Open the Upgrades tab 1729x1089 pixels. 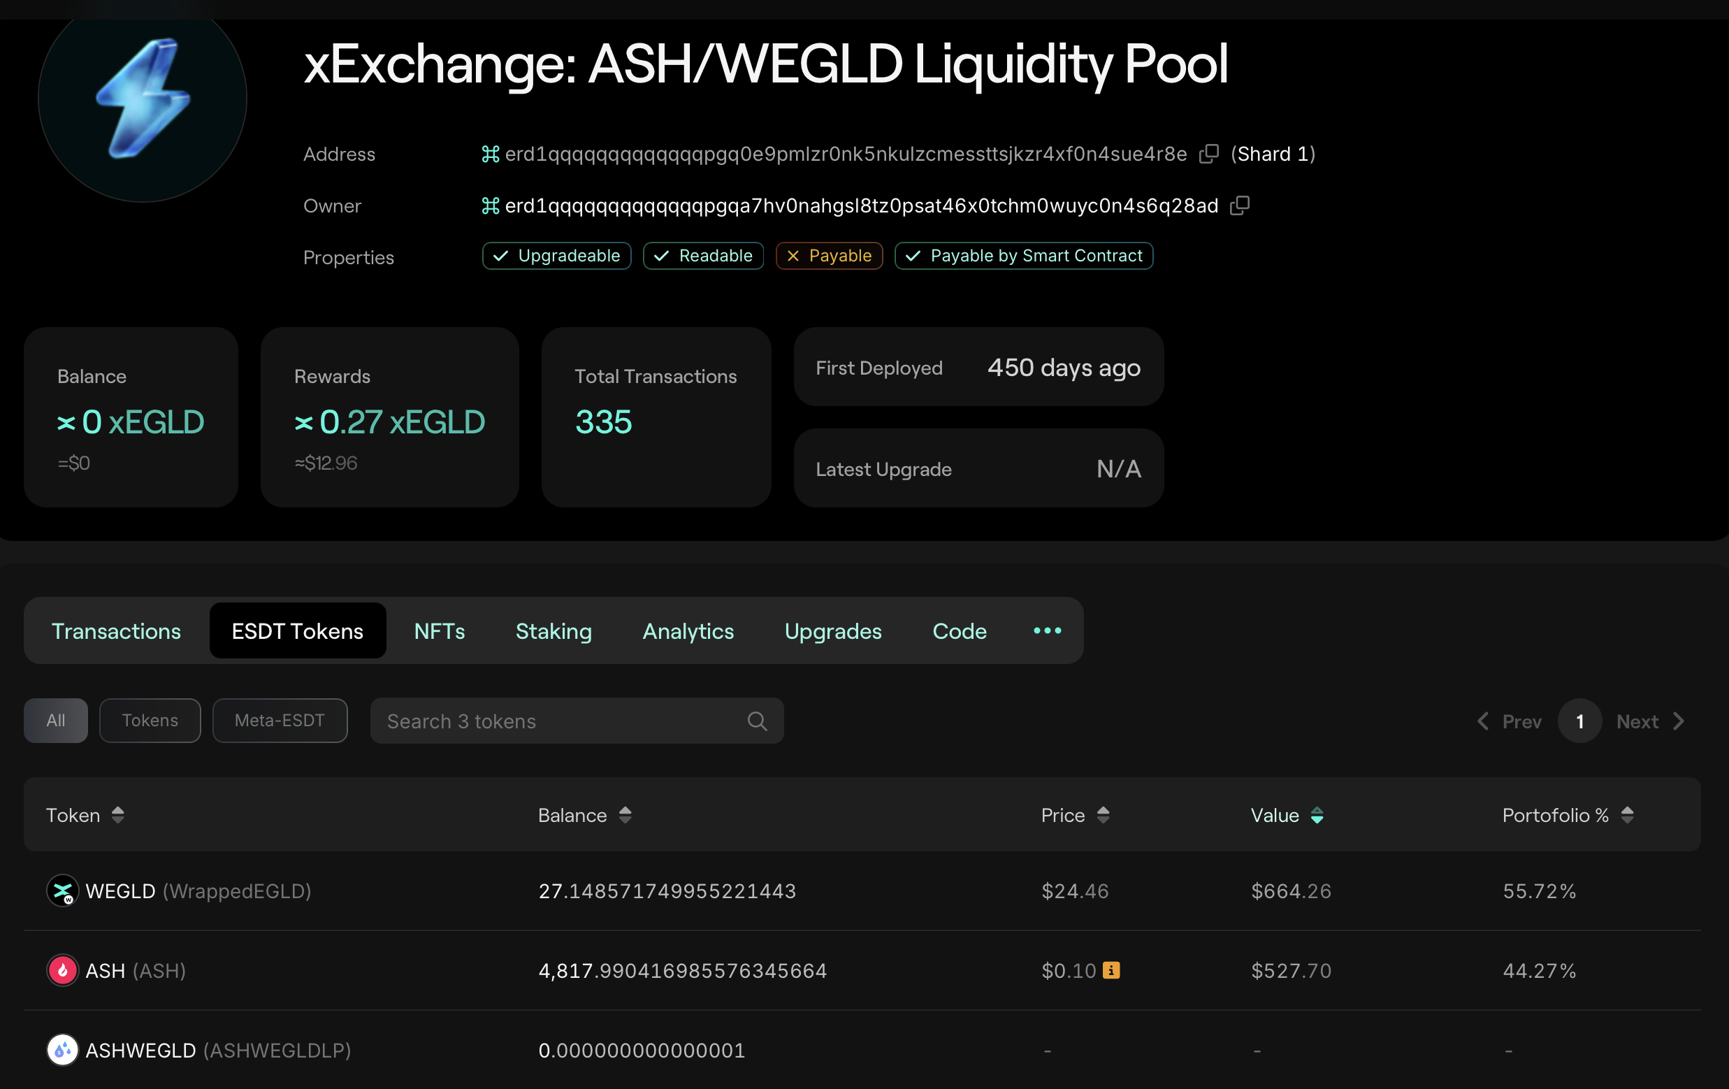click(833, 630)
